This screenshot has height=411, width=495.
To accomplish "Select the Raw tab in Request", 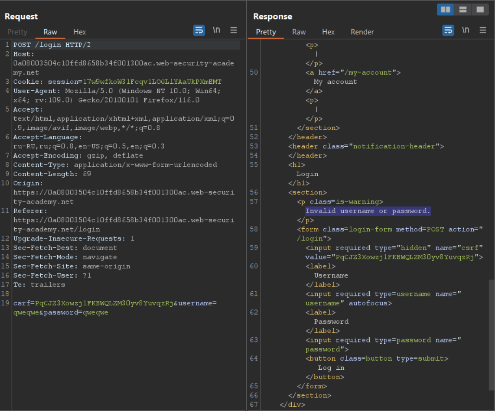I will point(50,32).
